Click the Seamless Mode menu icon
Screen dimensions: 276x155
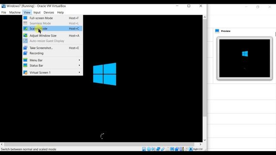click(25, 23)
